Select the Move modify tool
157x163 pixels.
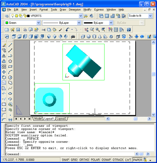pos(4,72)
